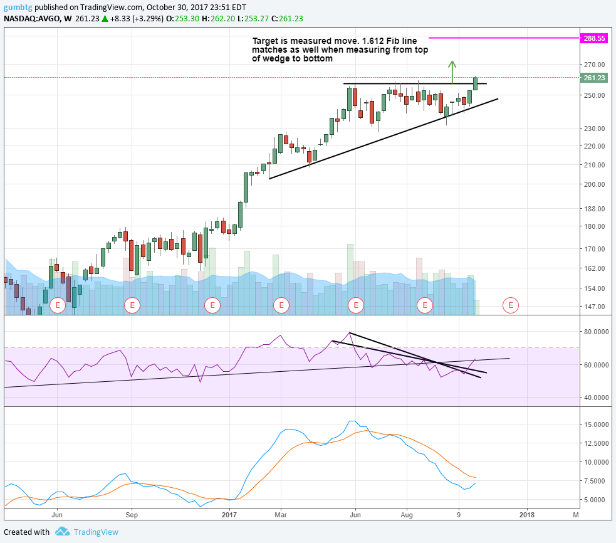The height and width of the screenshot is (543, 616).
Task: Click the earnings marker near Jun 2016
Action: click(x=58, y=305)
